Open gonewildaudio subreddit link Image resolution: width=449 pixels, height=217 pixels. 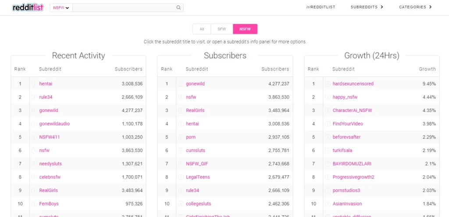click(x=54, y=124)
